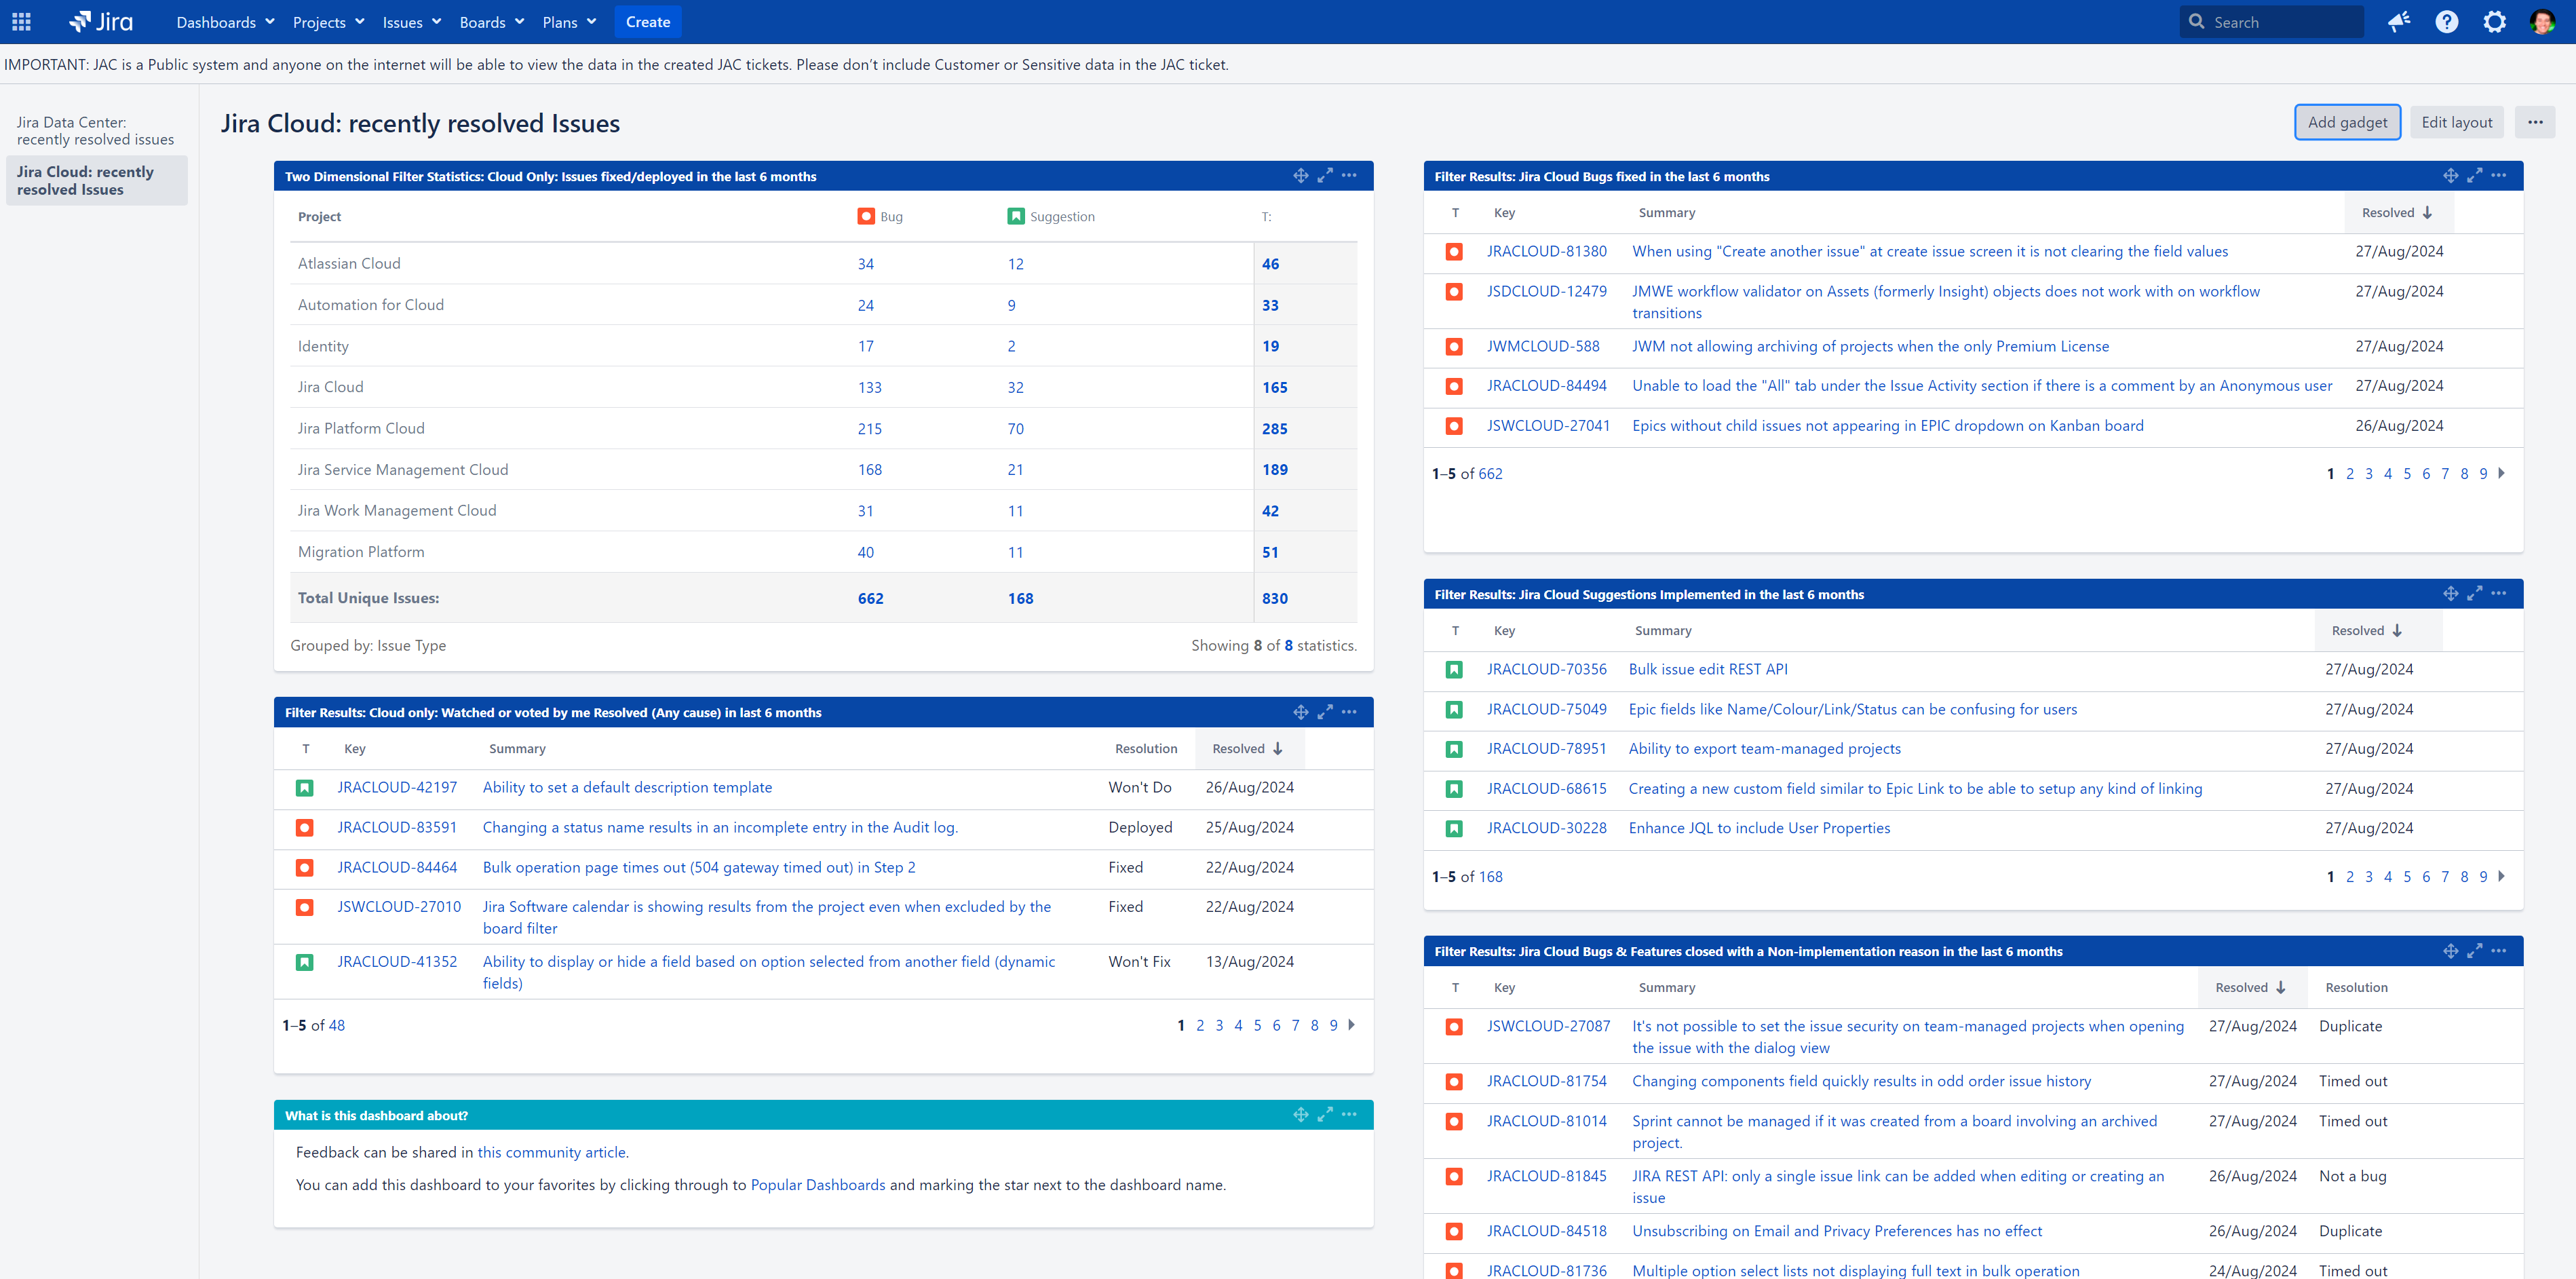Open the Dashboards dropdown menu
Image resolution: width=2576 pixels, height=1279 pixels.
click(225, 22)
